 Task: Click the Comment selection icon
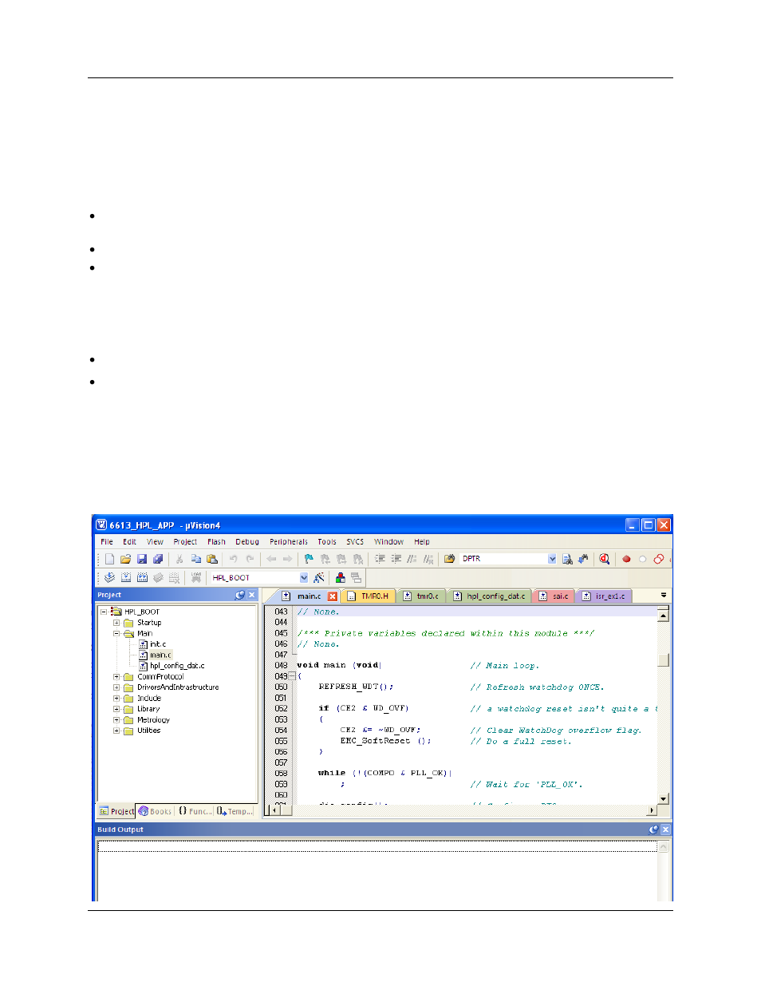pyautogui.click(x=412, y=559)
